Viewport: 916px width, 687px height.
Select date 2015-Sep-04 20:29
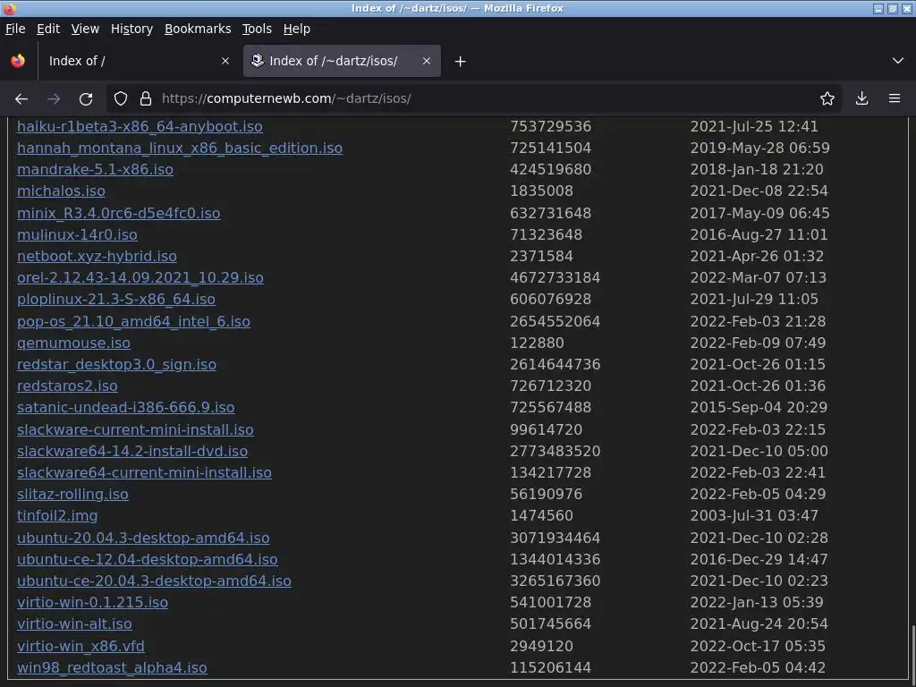click(759, 408)
